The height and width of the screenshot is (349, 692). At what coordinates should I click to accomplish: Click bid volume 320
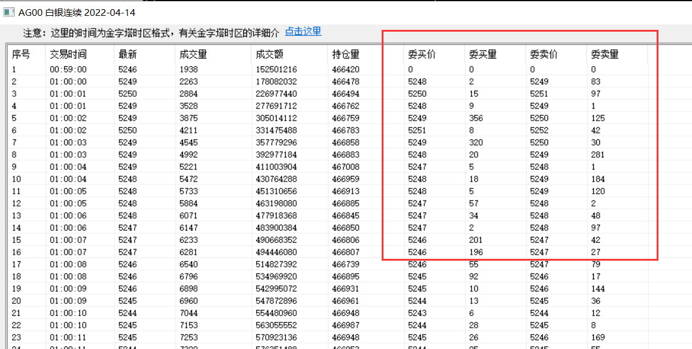coord(476,143)
